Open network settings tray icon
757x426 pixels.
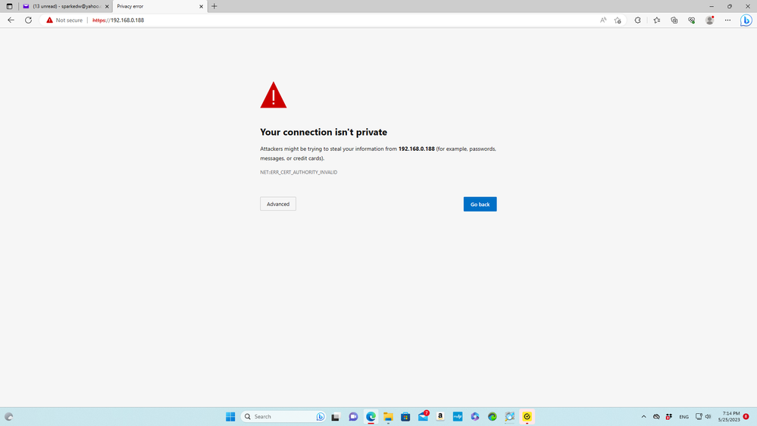[699, 416]
